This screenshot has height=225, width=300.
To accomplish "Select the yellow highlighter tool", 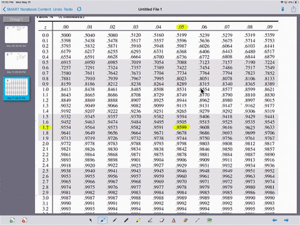I will (138, 220).
